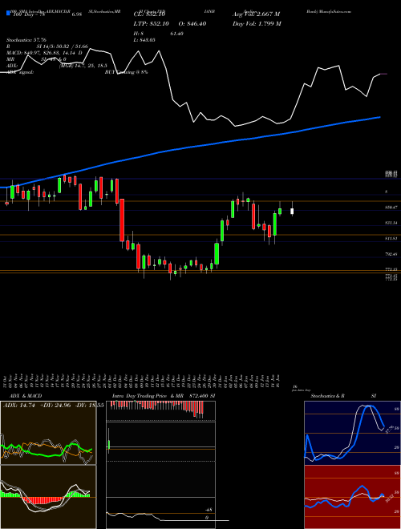The image size is (401, 529).
Task: Click the 'L: 848.05' low price text
Action: (144, 40)
